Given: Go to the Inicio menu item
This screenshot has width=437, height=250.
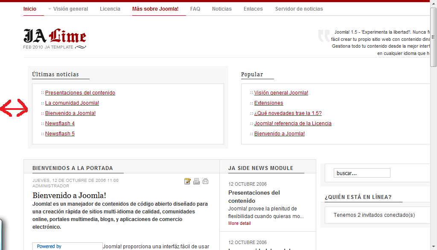Looking at the screenshot, I should point(30,9).
